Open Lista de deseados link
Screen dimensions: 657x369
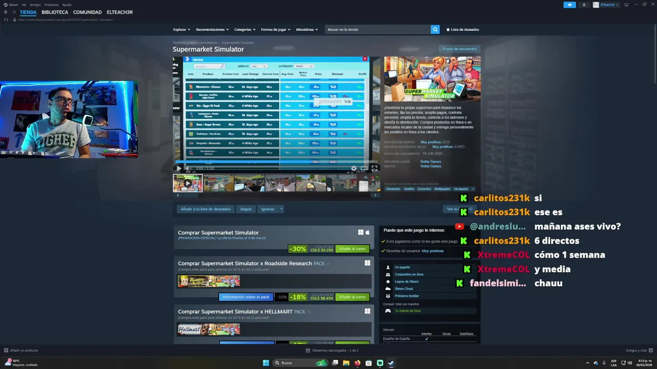[x=462, y=30]
